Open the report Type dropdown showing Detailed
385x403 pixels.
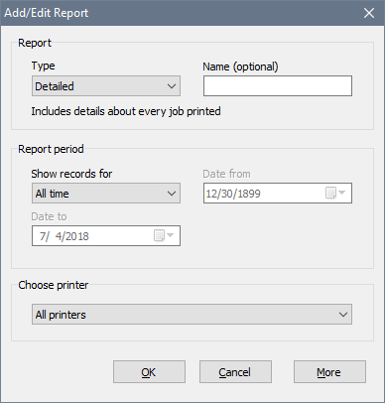[x=106, y=86]
